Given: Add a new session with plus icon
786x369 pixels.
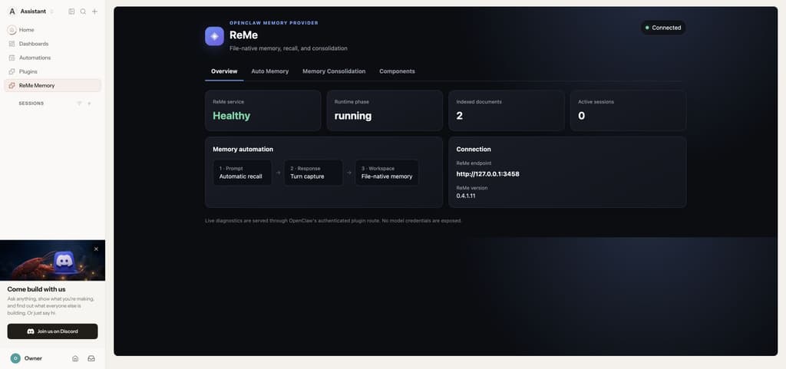Looking at the screenshot, I should (x=89, y=104).
